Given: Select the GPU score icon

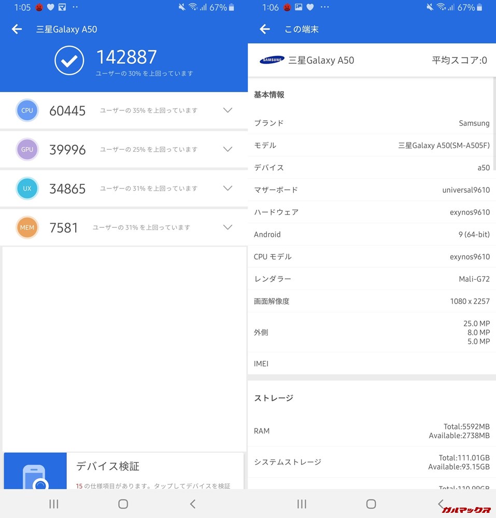Looking at the screenshot, I should click(x=27, y=149).
